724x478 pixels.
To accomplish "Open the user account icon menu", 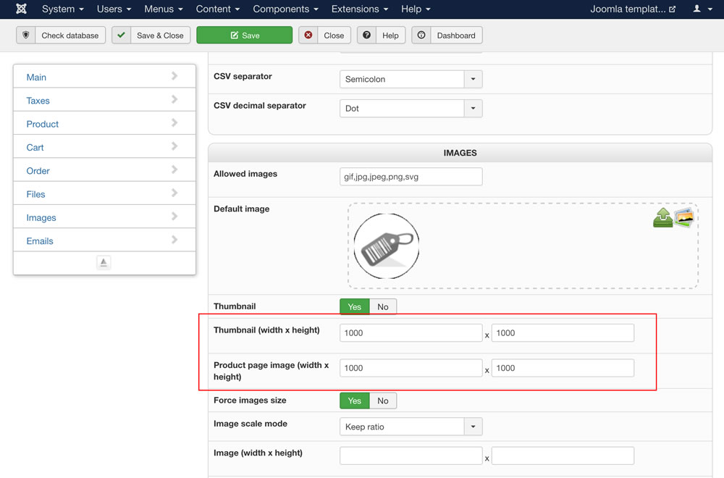I will click(x=701, y=9).
